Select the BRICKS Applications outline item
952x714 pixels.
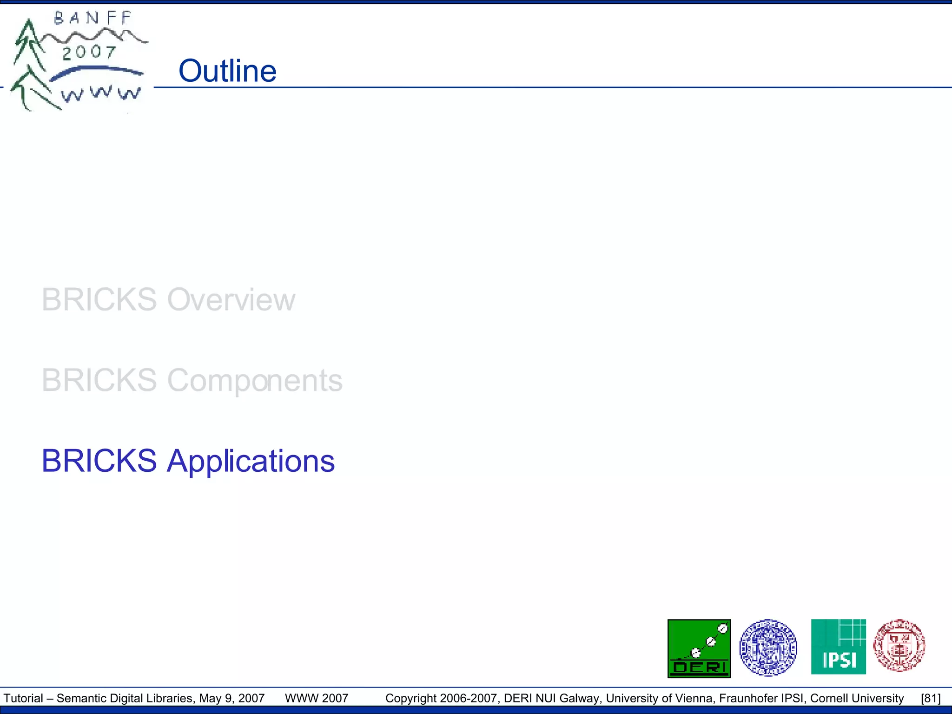[188, 462]
